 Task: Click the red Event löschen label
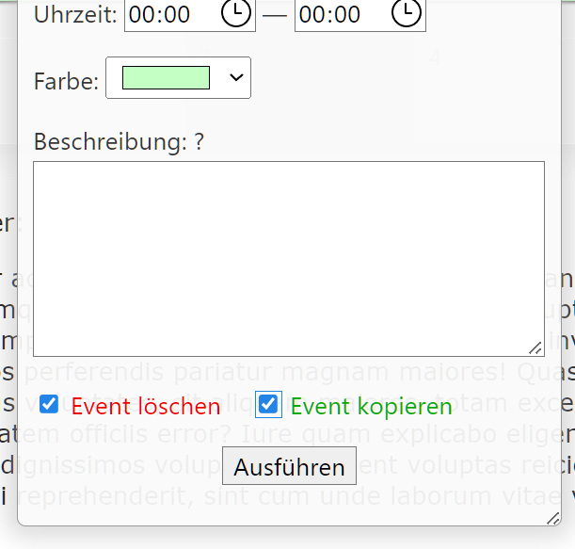click(x=146, y=407)
